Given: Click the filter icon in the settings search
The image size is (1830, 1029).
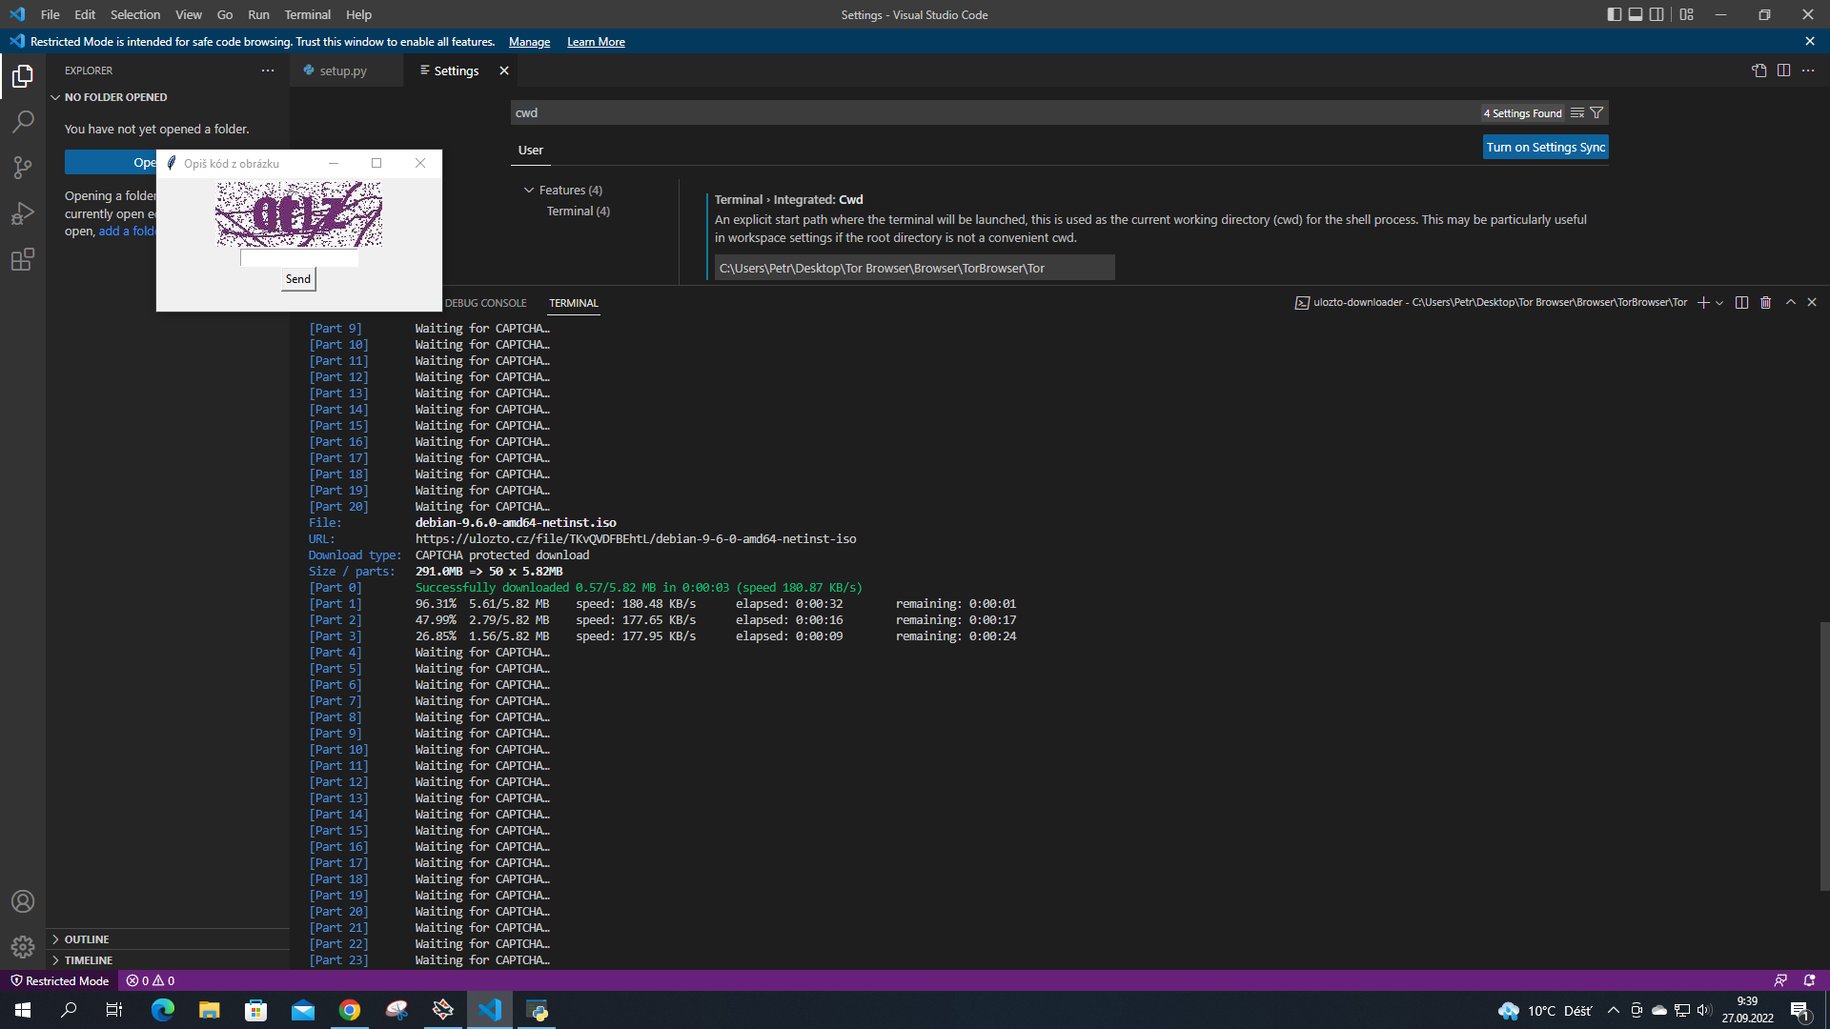Looking at the screenshot, I should tap(1596, 112).
